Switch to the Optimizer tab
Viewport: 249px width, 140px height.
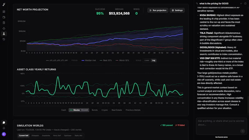[x=68, y=136]
